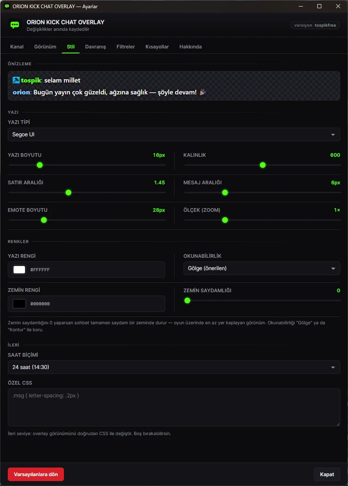
Task: Open the Saat Biçimi dropdown
Action: (174, 367)
